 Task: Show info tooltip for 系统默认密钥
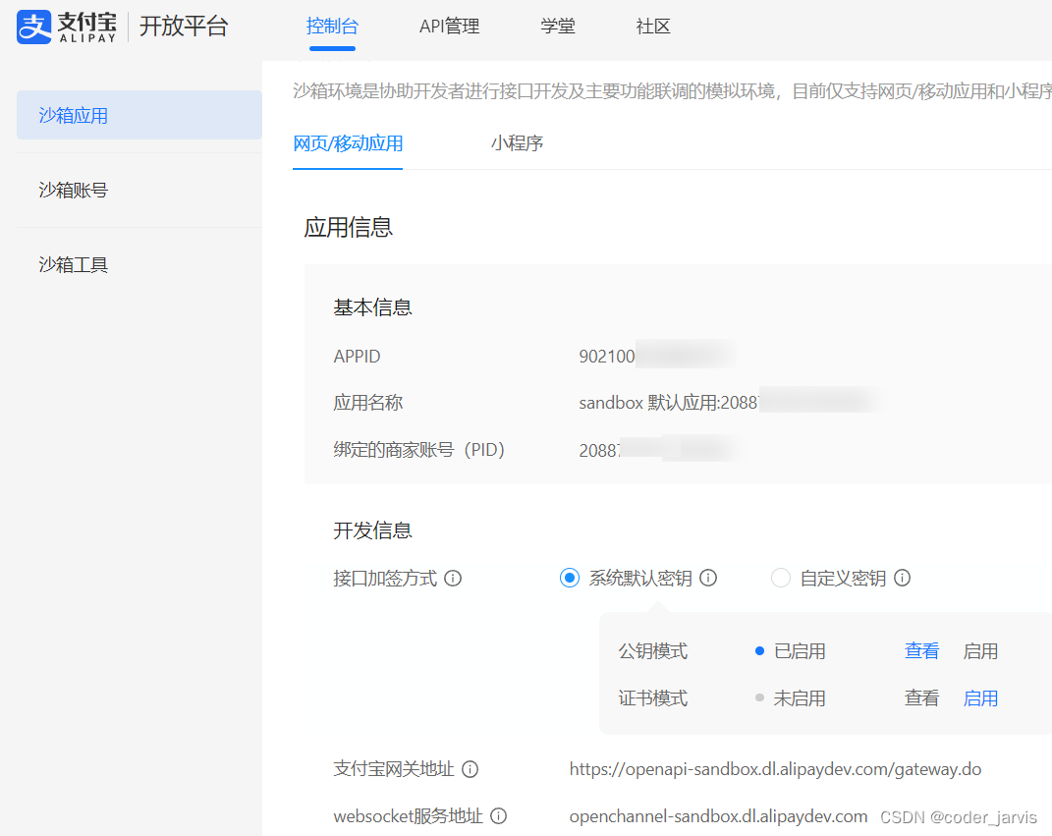[x=708, y=578]
